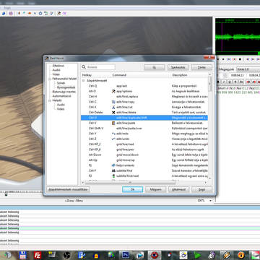Click the Szerkesztés button
The width and height of the screenshot is (260, 260).
point(178,67)
